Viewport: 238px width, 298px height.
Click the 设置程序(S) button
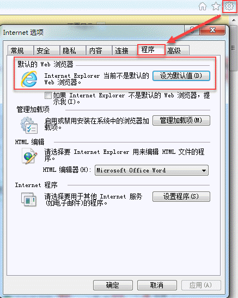181,196
